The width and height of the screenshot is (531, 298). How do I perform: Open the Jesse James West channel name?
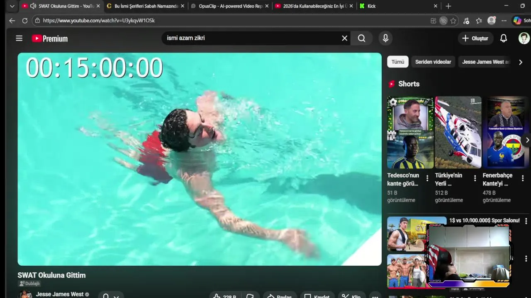click(x=60, y=294)
